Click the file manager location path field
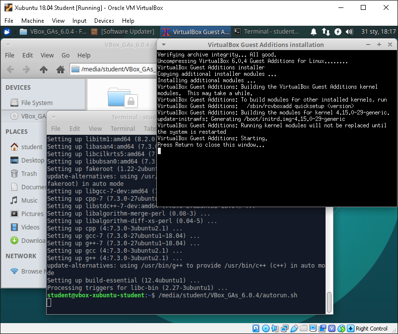 pos(113,69)
